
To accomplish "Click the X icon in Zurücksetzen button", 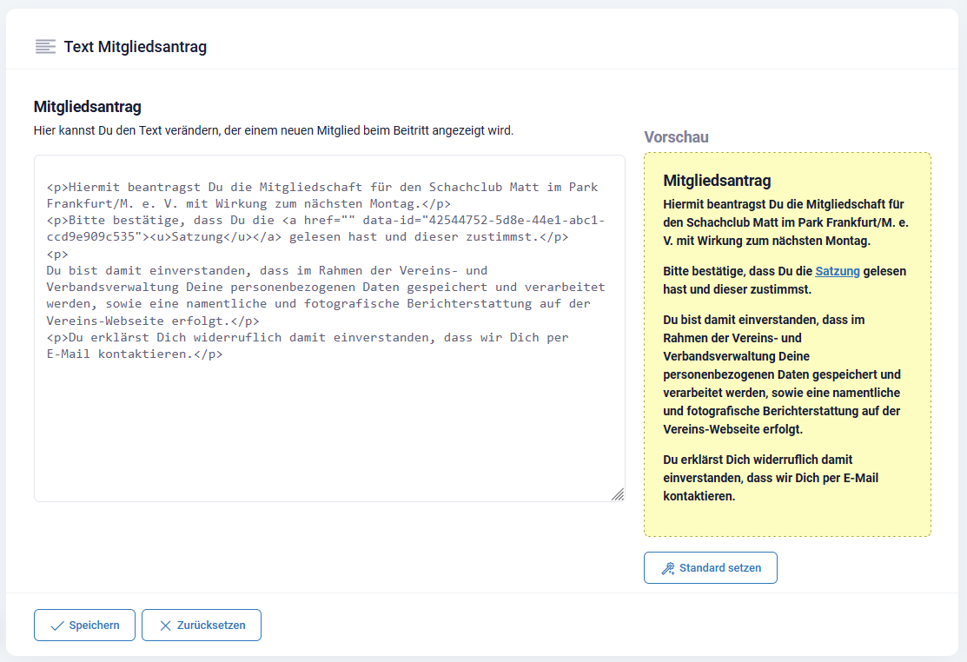I will coord(165,626).
